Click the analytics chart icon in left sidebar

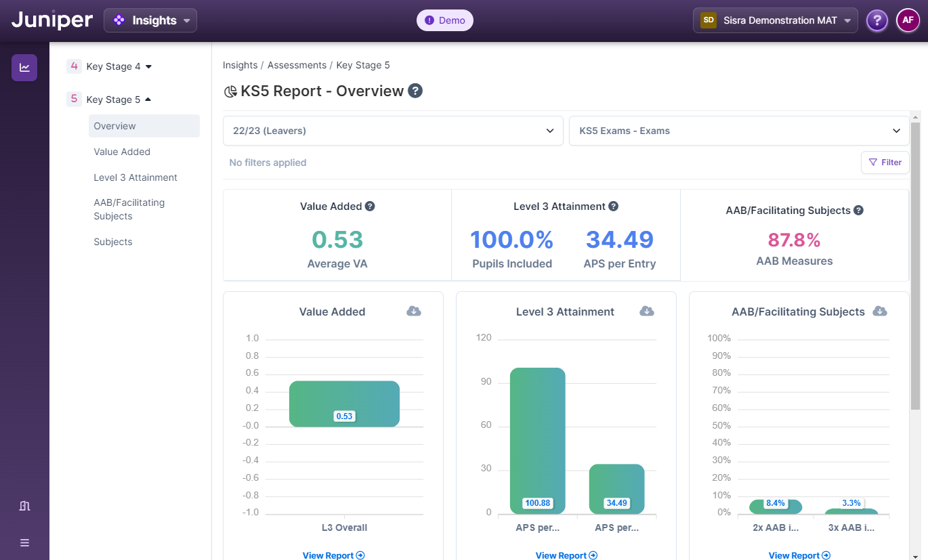[x=24, y=68]
